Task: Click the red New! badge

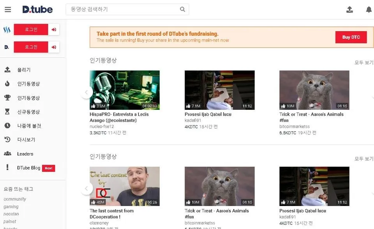Action: click(x=48, y=168)
